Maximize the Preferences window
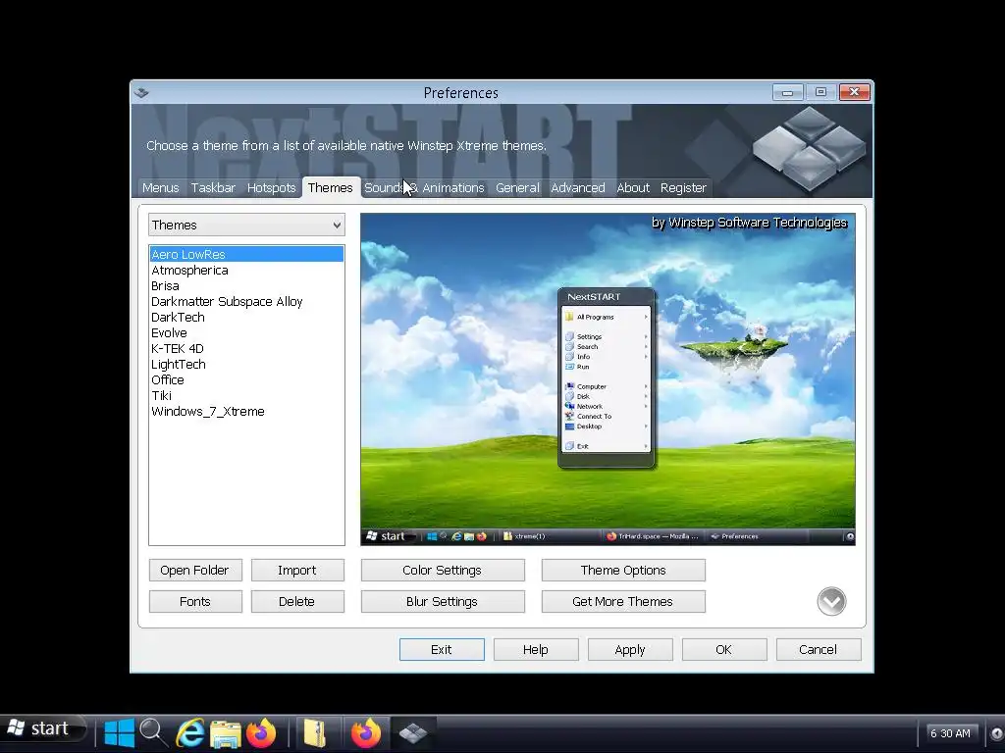The height and width of the screenshot is (753, 1005). 820,93
